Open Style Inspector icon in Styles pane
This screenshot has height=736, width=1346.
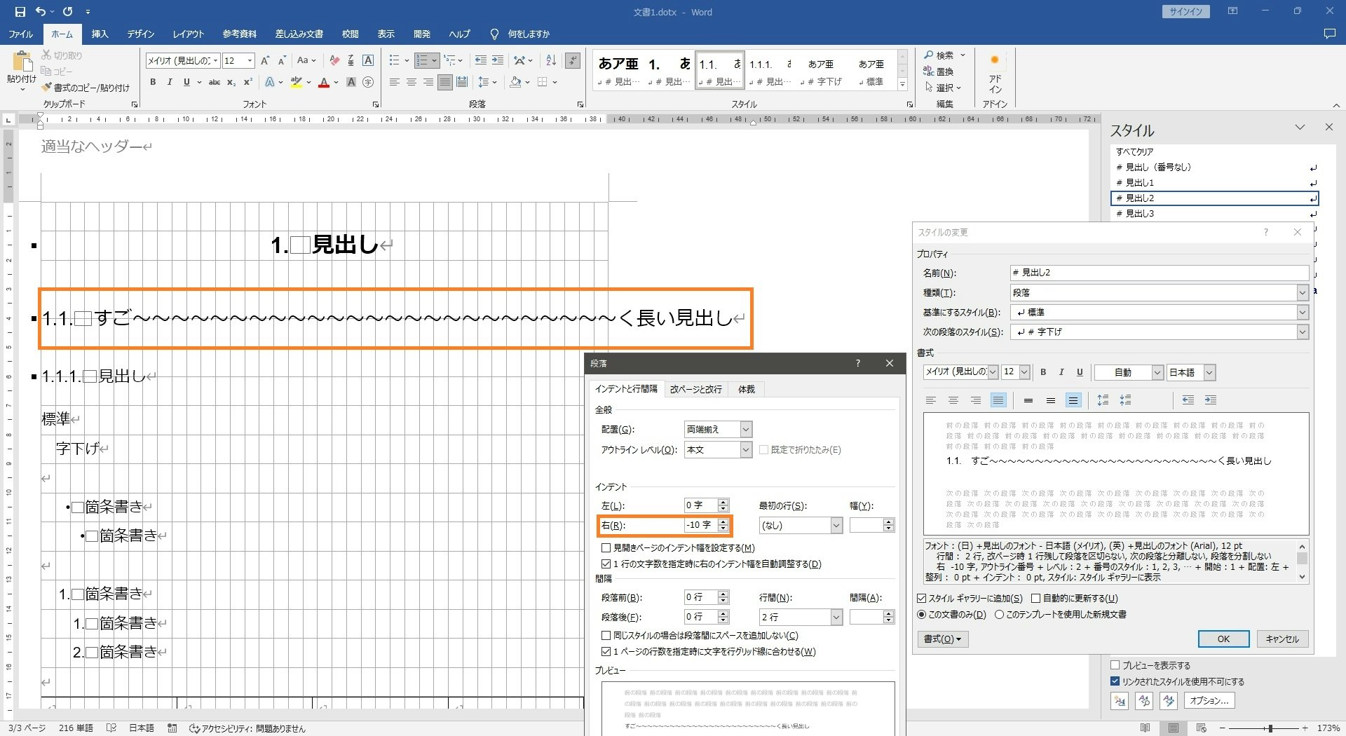[1144, 700]
